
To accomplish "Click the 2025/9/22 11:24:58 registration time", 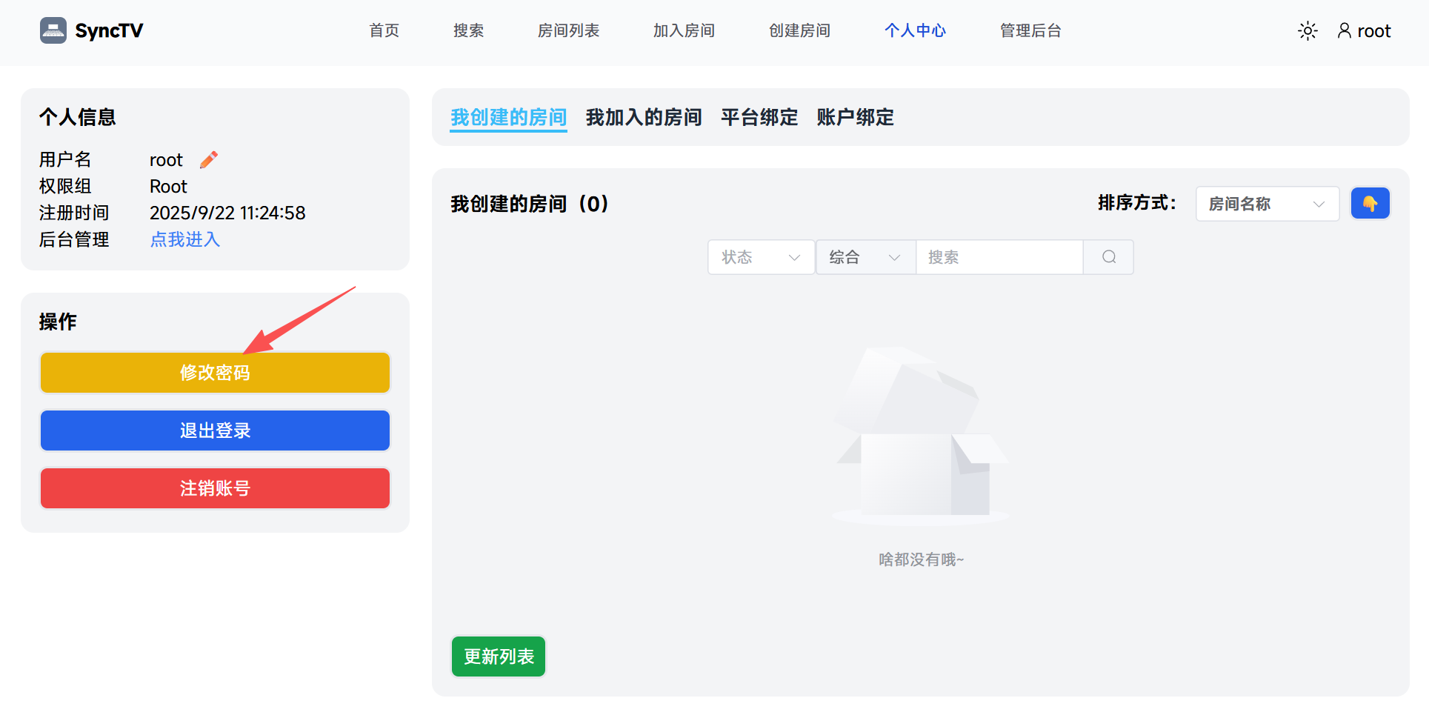I will click(x=227, y=213).
